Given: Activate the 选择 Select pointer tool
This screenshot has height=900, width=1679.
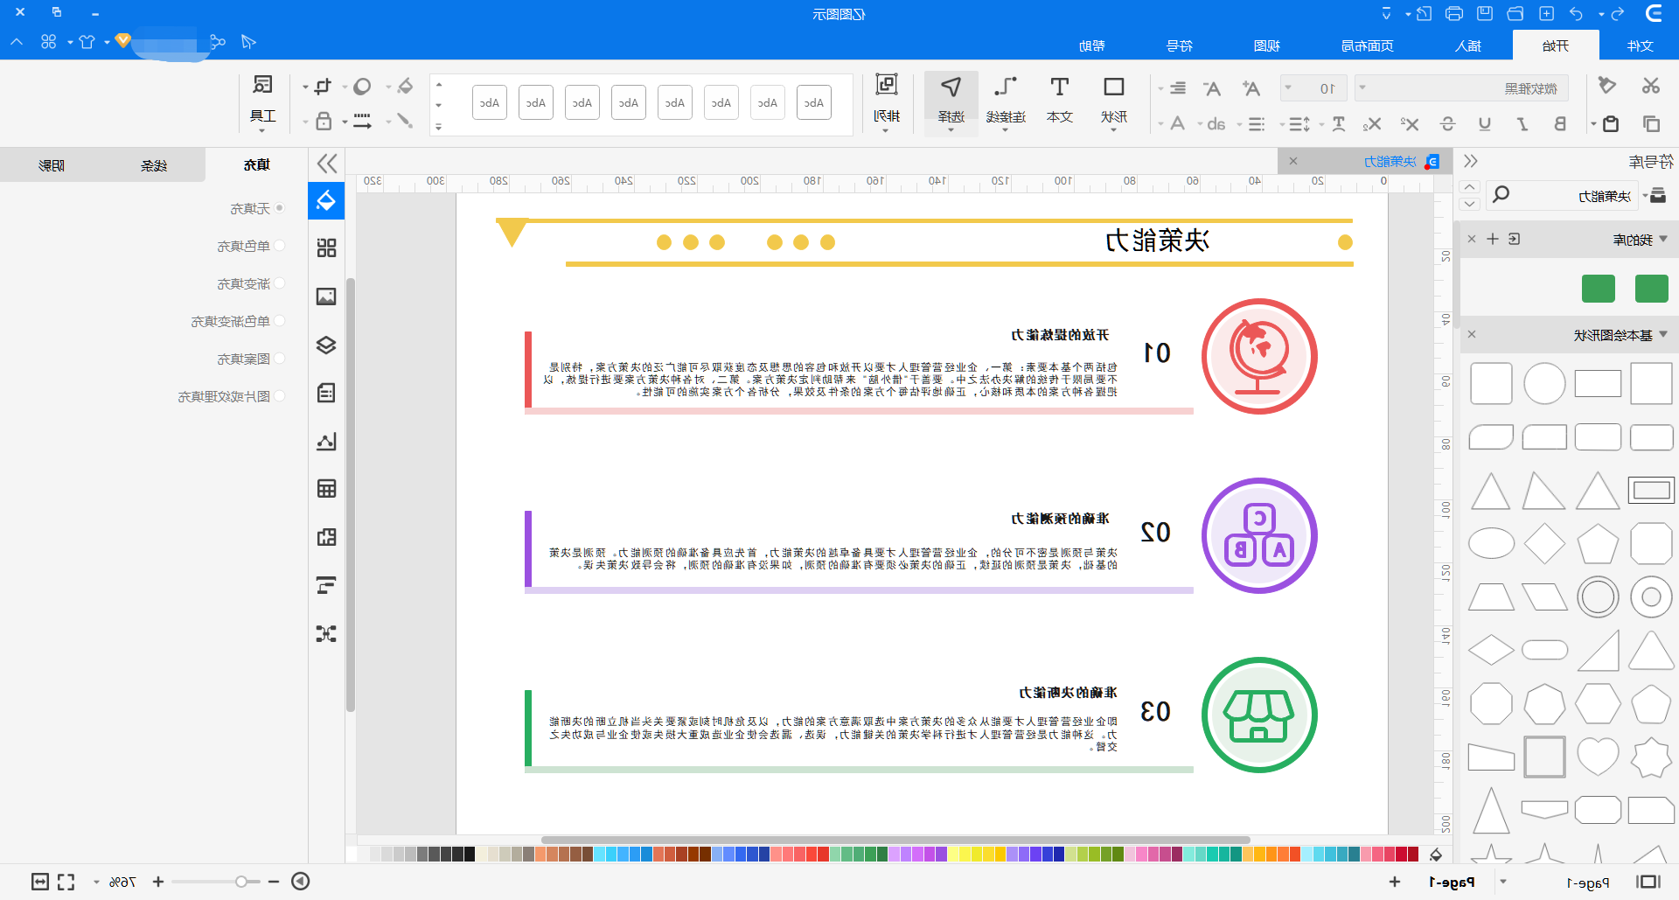Looking at the screenshot, I should click(x=951, y=103).
